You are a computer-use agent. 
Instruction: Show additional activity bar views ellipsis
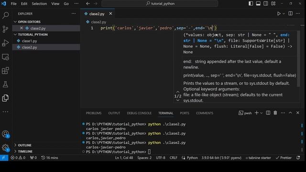pyautogui.click(x=5, y=112)
